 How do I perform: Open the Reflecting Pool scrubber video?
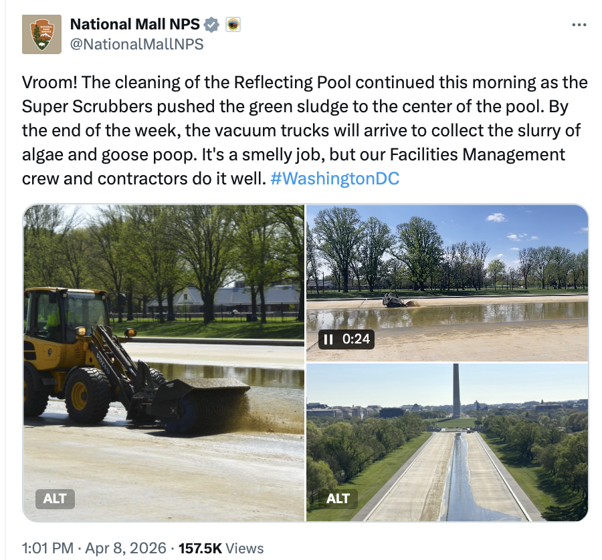click(x=447, y=283)
